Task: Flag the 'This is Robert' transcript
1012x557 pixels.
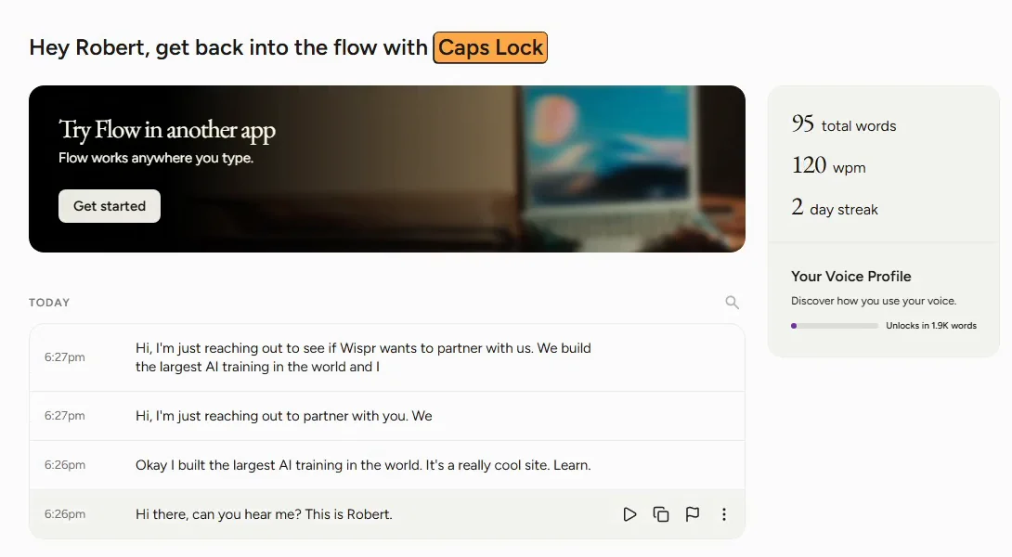Action: pyautogui.click(x=693, y=514)
